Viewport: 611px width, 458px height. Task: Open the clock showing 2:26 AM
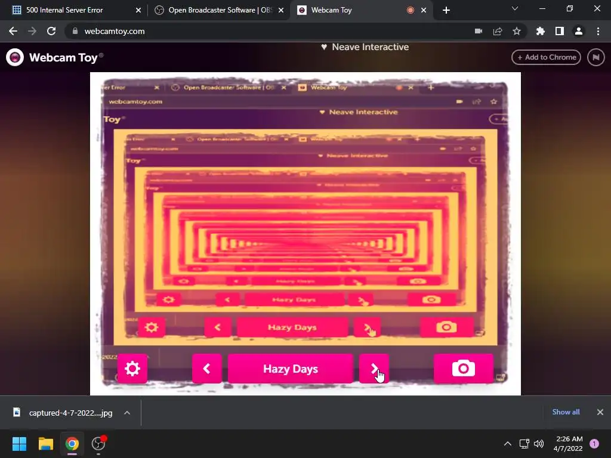(x=568, y=444)
